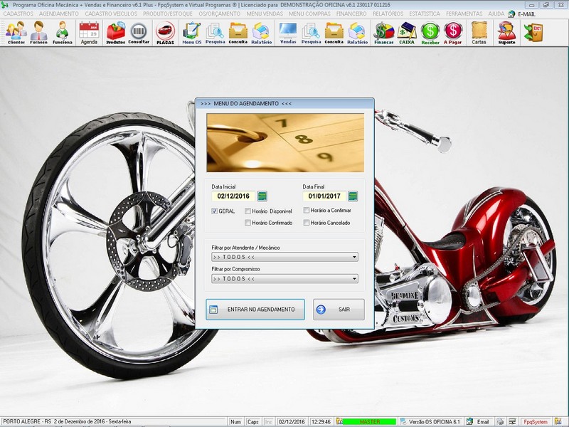
Task: Click the PLACAS car icon
Action: (x=165, y=32)
